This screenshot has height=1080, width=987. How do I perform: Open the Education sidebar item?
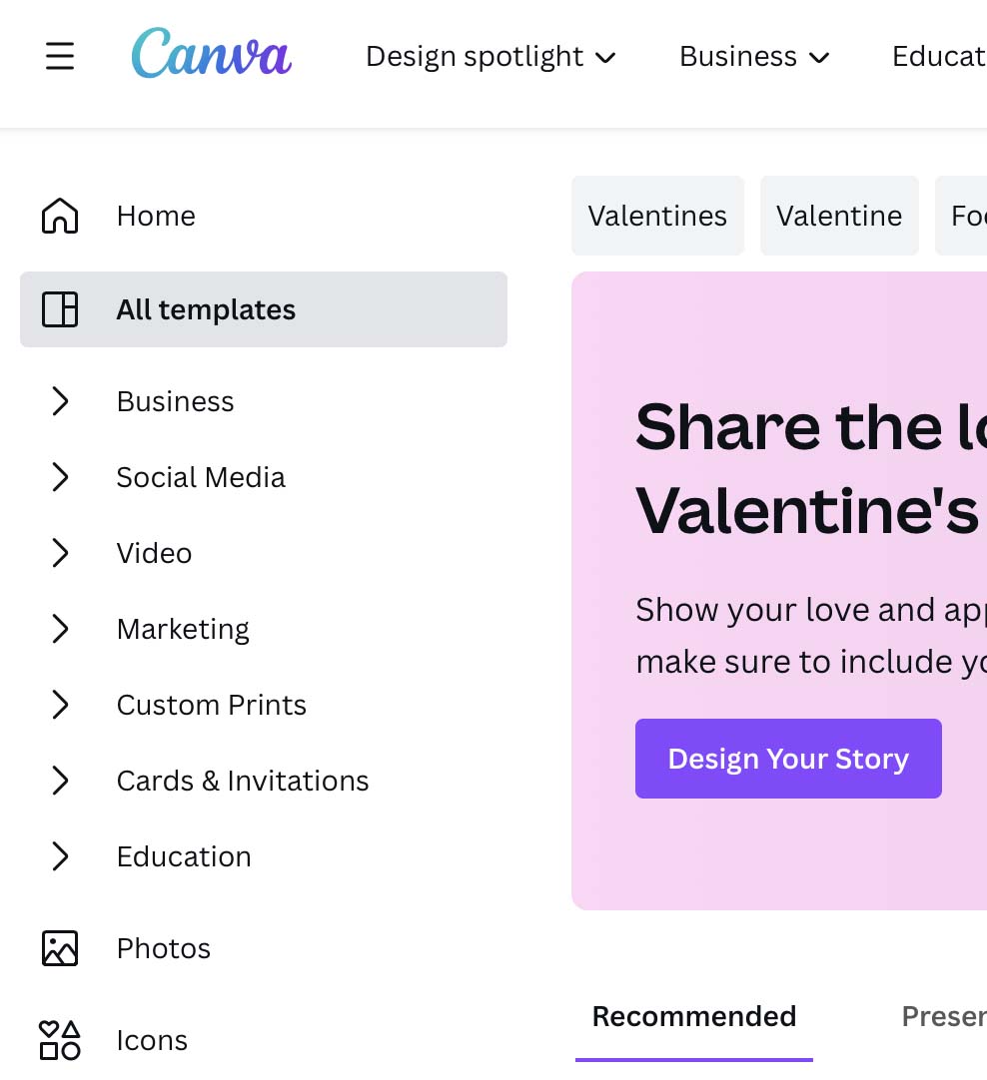click(x=184, y=856)
